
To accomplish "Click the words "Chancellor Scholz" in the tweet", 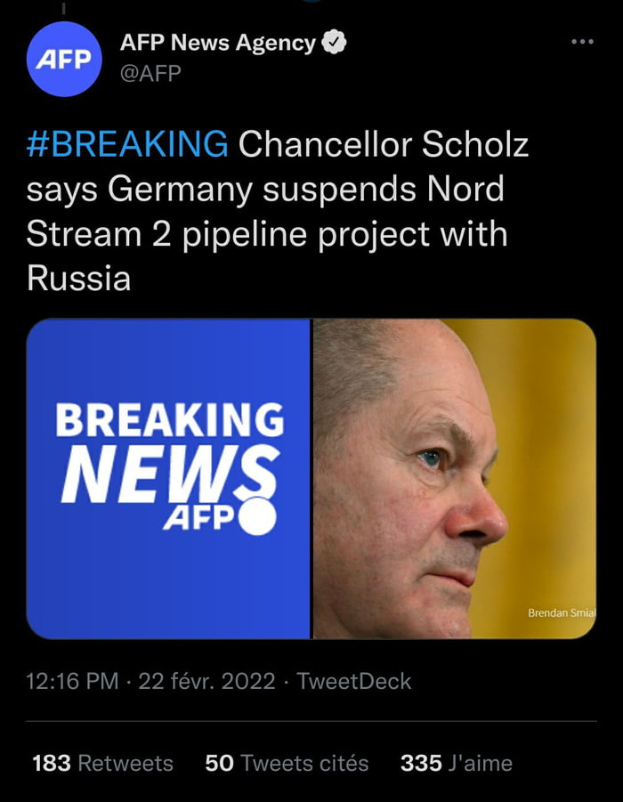I will coord(384,143).
